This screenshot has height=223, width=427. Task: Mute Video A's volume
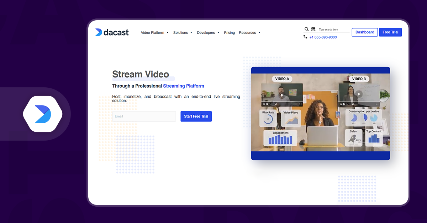tap(276, 104)
